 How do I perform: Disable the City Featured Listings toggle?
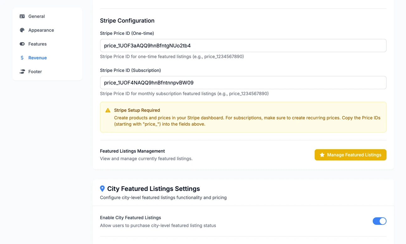pos(379,221)
